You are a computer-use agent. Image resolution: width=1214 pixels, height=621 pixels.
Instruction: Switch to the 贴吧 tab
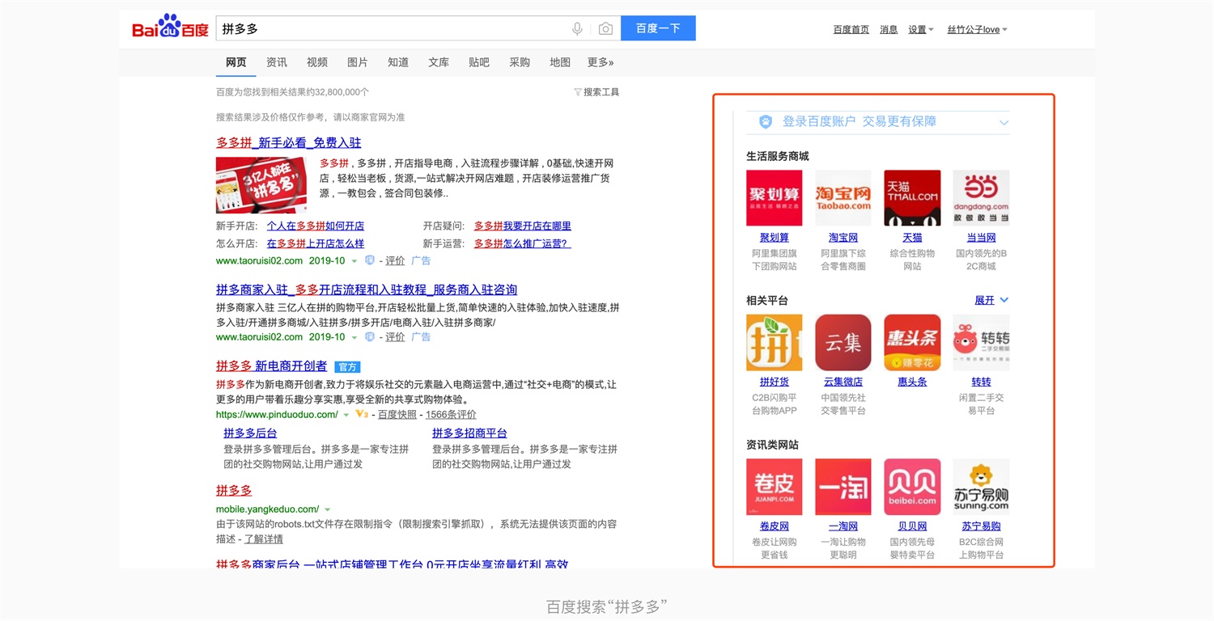[479, 62]
